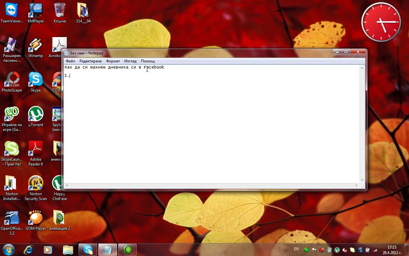Click the Windows Start button
Viewport: 409px width, 256px height.
click(8, 250)
